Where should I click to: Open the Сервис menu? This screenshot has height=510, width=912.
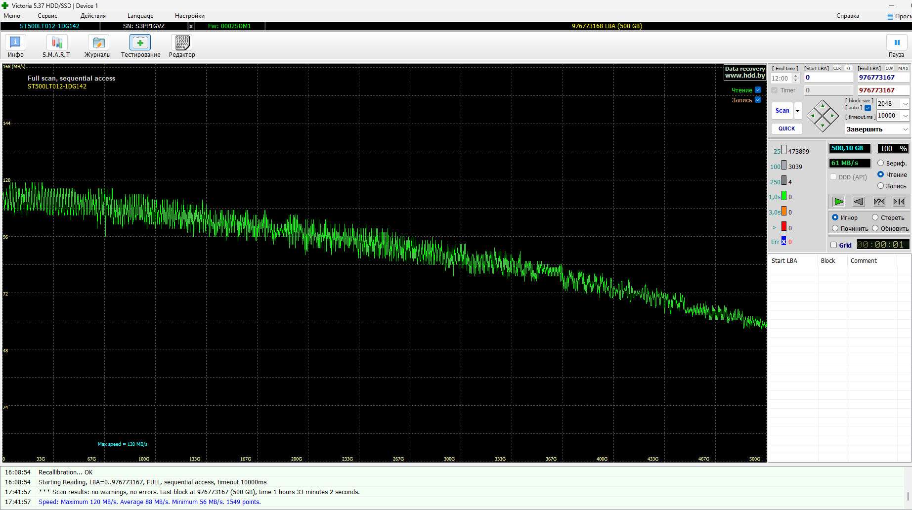(x=47, y=16)
